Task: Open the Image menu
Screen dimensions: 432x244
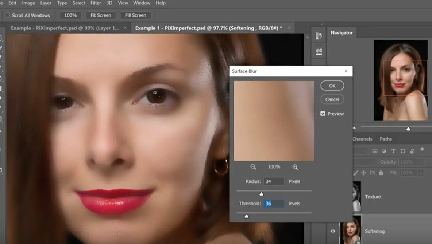Action: (28, 3)
